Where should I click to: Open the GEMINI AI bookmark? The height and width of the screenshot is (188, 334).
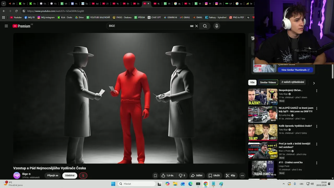pos(170,17)
